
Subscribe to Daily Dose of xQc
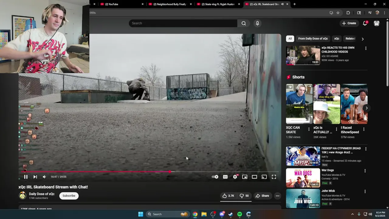[x=69, y=196]
